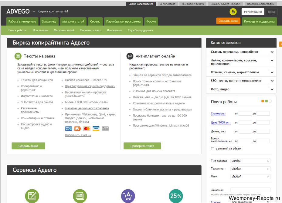The height and width of the screenshot is (203, 282).
Task: Open the 'Тип работы' dropdown
Action: 250,161
